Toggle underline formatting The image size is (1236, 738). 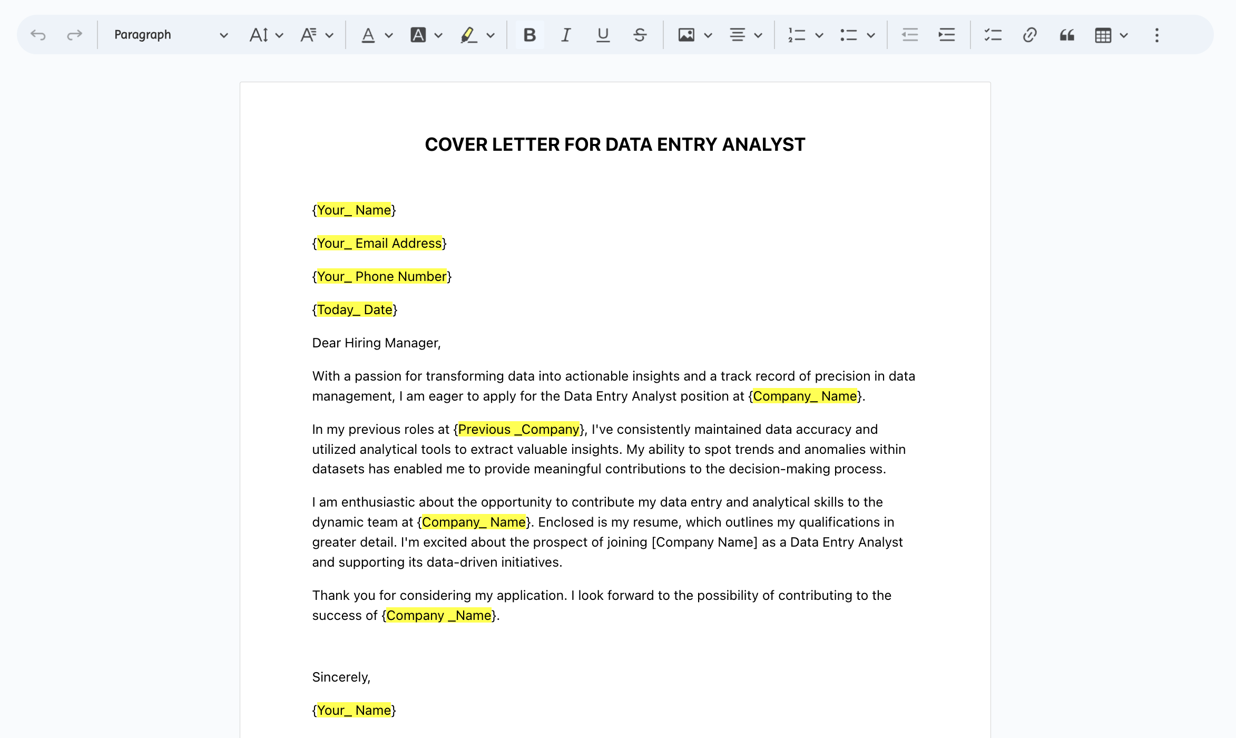coord(603,35)
